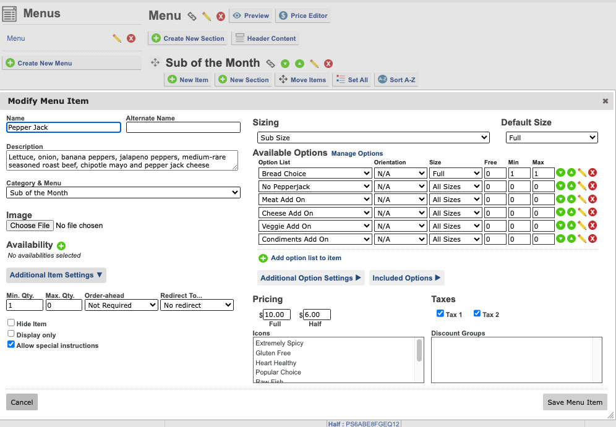Uncheck the Tax 1 checkbox

pos(440,313)
